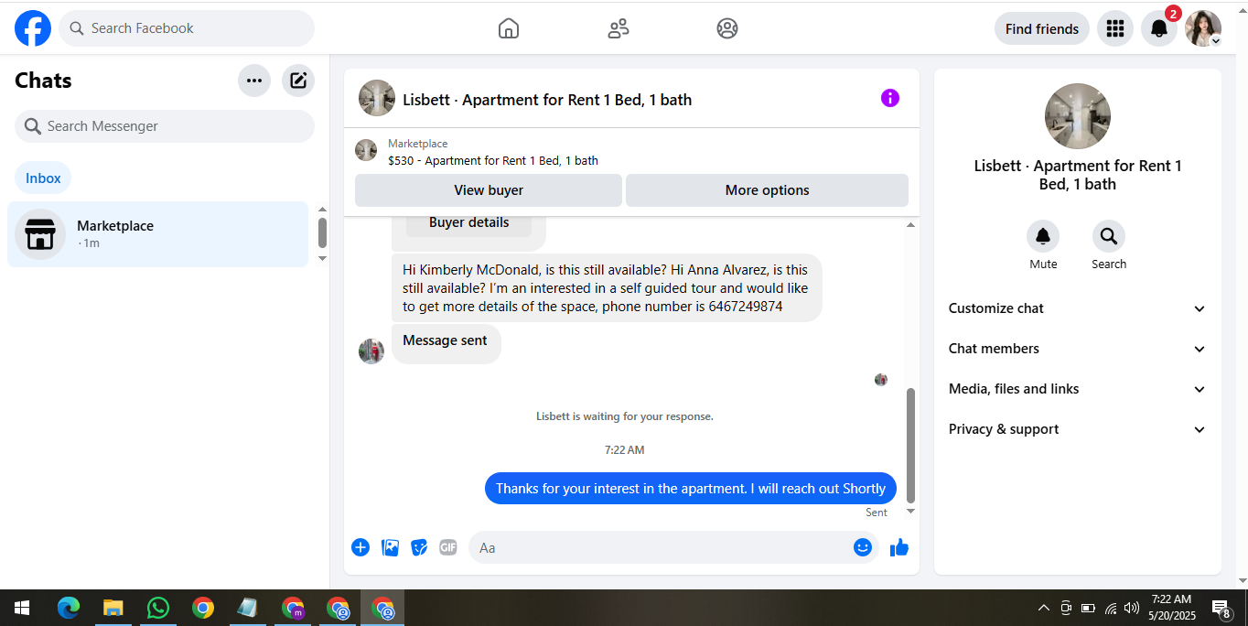Expand Media, files and links section

(x=1078, y=389)
